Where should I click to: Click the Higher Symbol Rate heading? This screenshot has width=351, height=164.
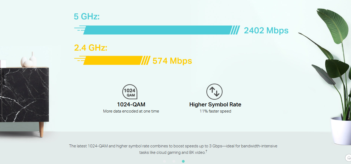(x=215, y=105)
